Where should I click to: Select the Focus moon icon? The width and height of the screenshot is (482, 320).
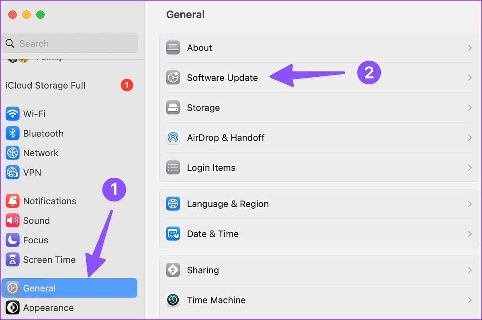point(12,240)
